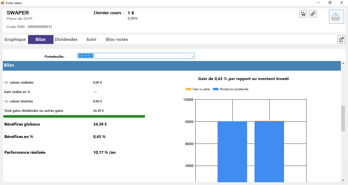Expand the Portefeuille dropdown arrow
The width and height of the screenshot is (348, 185).
(192, 56)
